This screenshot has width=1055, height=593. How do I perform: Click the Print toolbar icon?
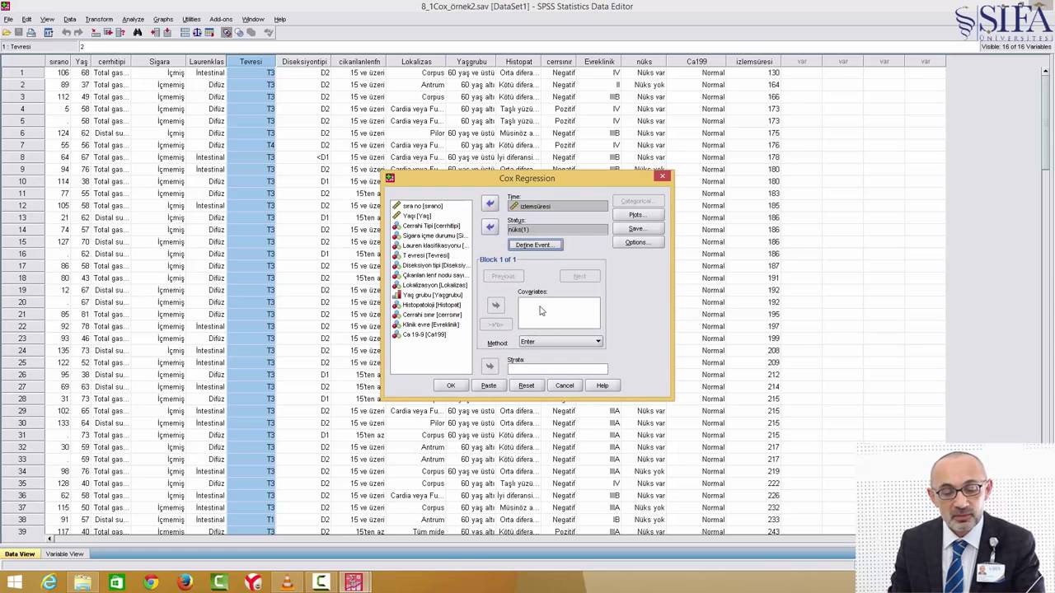pyautogui.click(x=30, y=33)
